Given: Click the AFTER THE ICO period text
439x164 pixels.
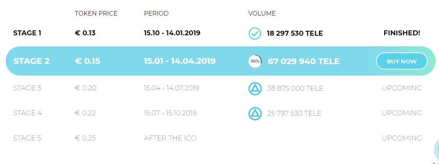Looking at the screenshot, I should 170,138.
